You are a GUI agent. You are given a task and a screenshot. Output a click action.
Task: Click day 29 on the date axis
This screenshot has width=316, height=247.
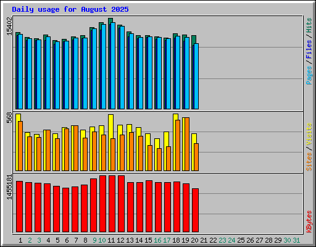(278, 240)
